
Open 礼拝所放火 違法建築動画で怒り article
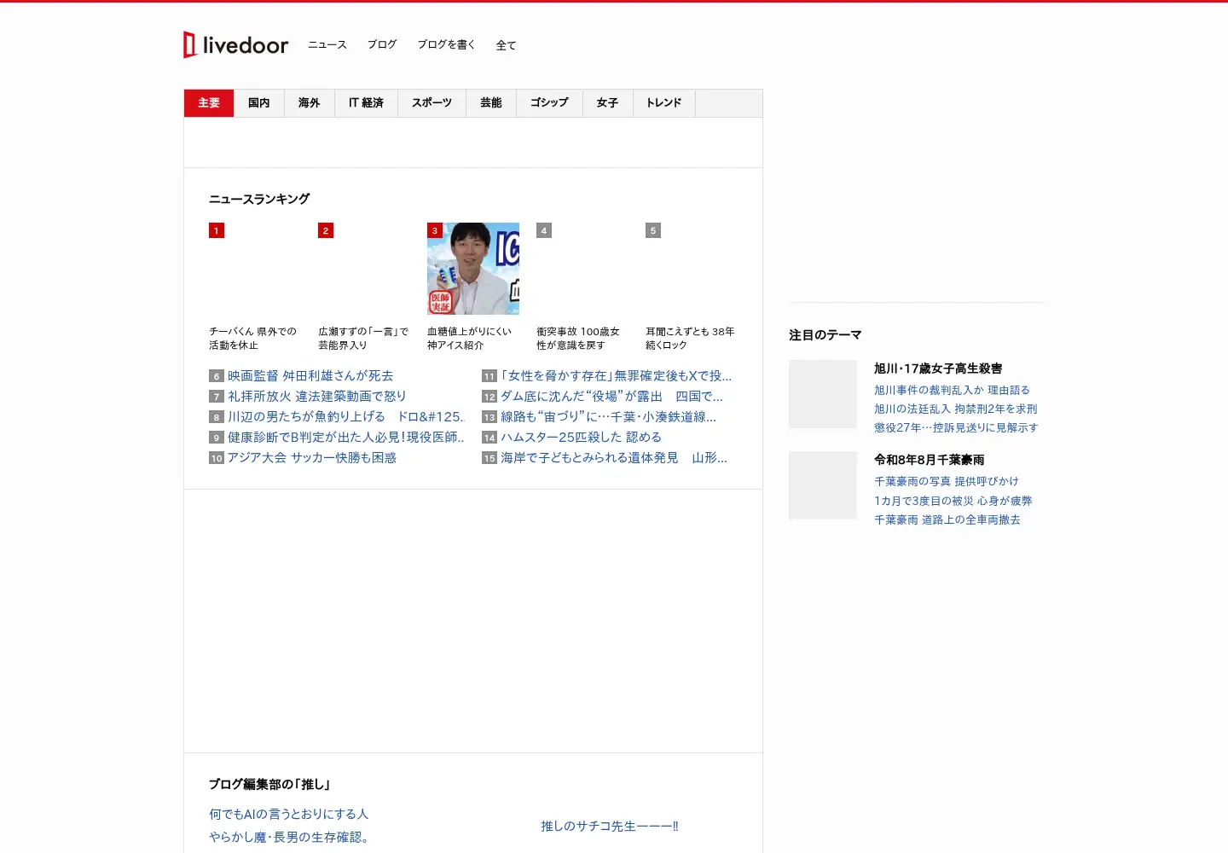(x=317, y=397)
